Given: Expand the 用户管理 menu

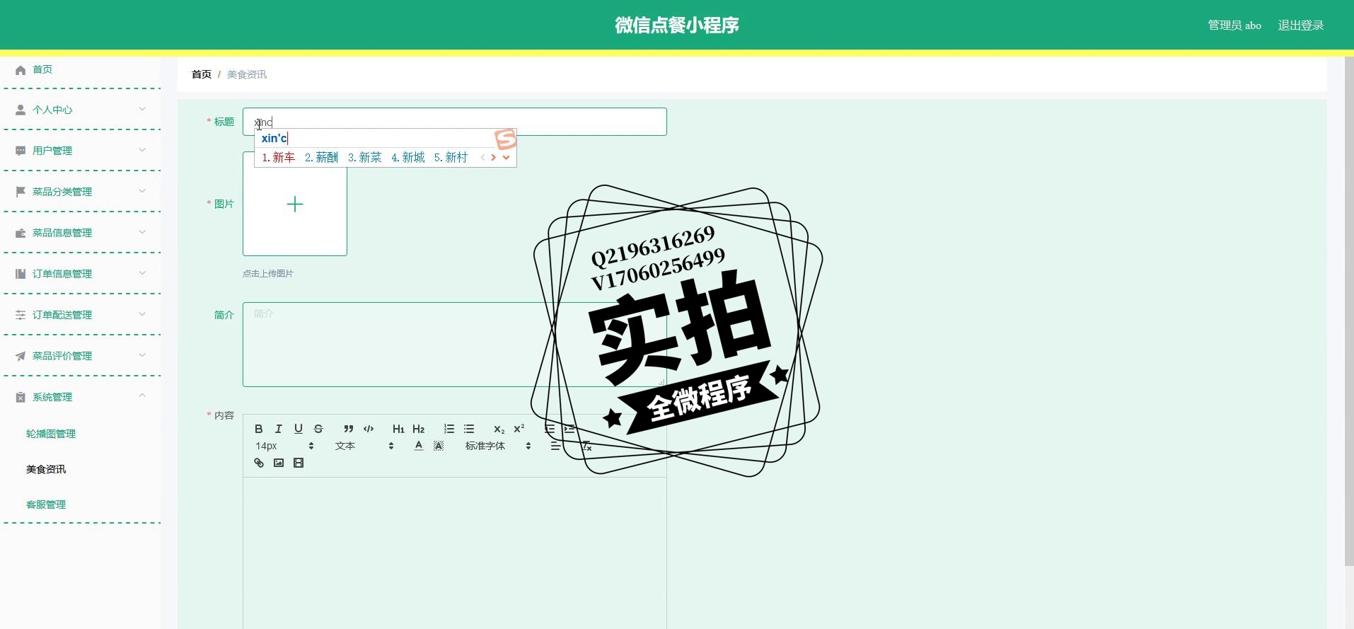Looking at the screenshot, I should point(82,151).
